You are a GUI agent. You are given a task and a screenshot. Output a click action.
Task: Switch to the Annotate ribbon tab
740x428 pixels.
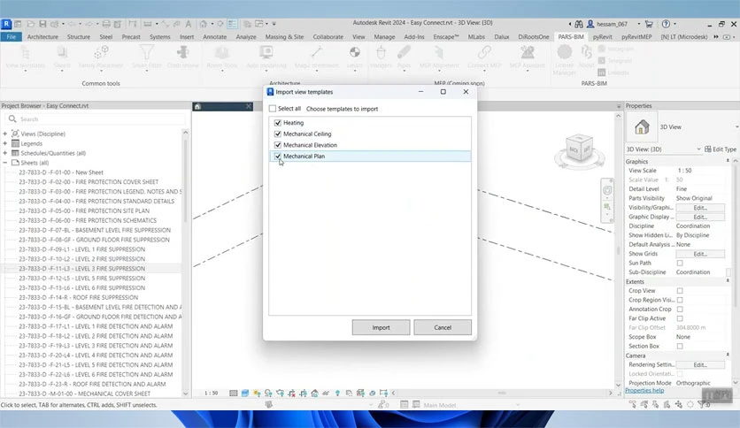click(x=215, y=37)
